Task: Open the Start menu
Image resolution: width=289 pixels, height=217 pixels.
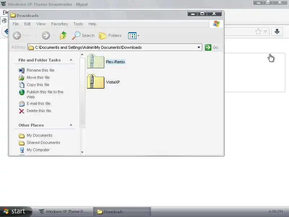Action: tap(16, 212)
